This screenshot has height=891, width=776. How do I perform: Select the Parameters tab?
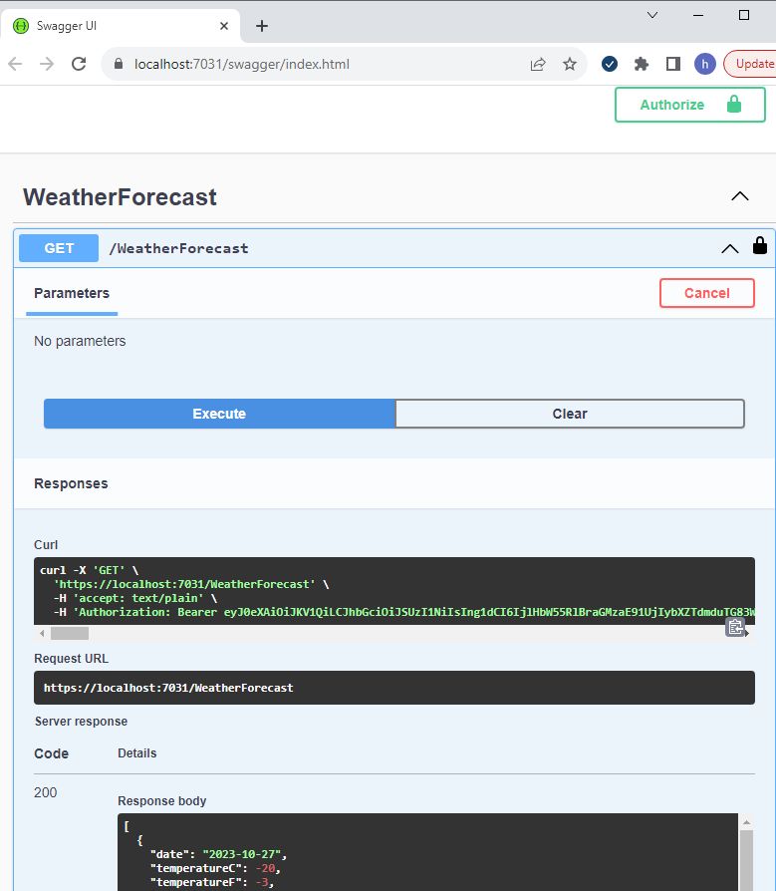[72, 293]
